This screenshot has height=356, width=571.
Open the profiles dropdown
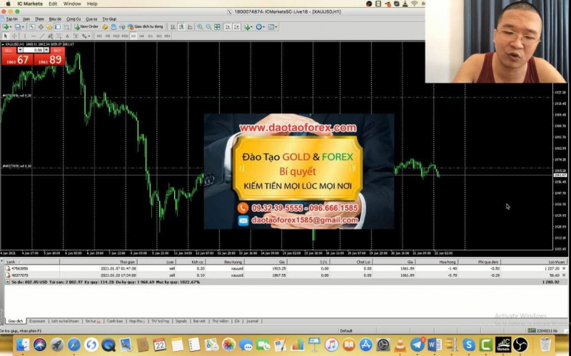[x=19, y=27]
